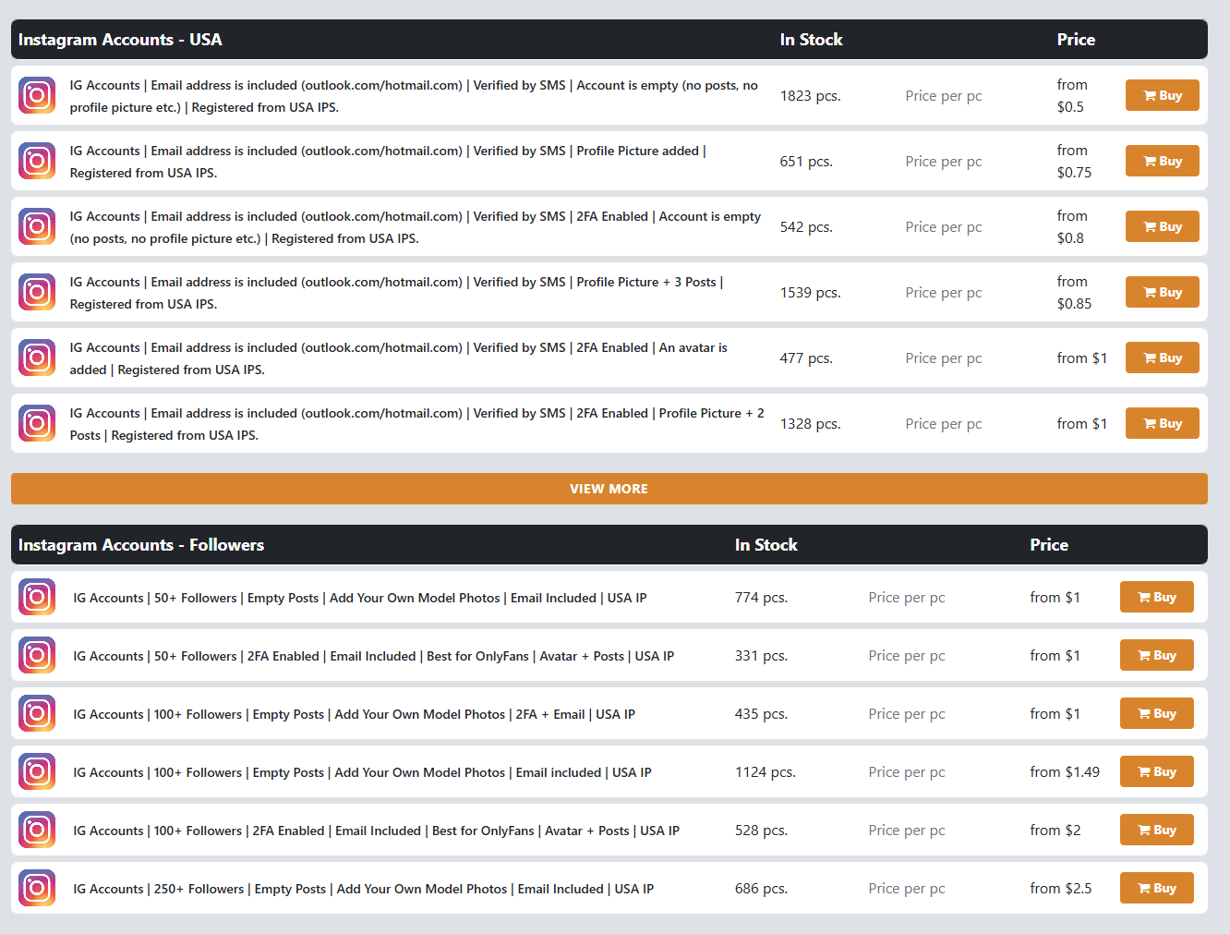Buy the 477 pcs. avatar-added 2FA accounts
Viewport: 1230px width, 934px height.
[1162, 358]
